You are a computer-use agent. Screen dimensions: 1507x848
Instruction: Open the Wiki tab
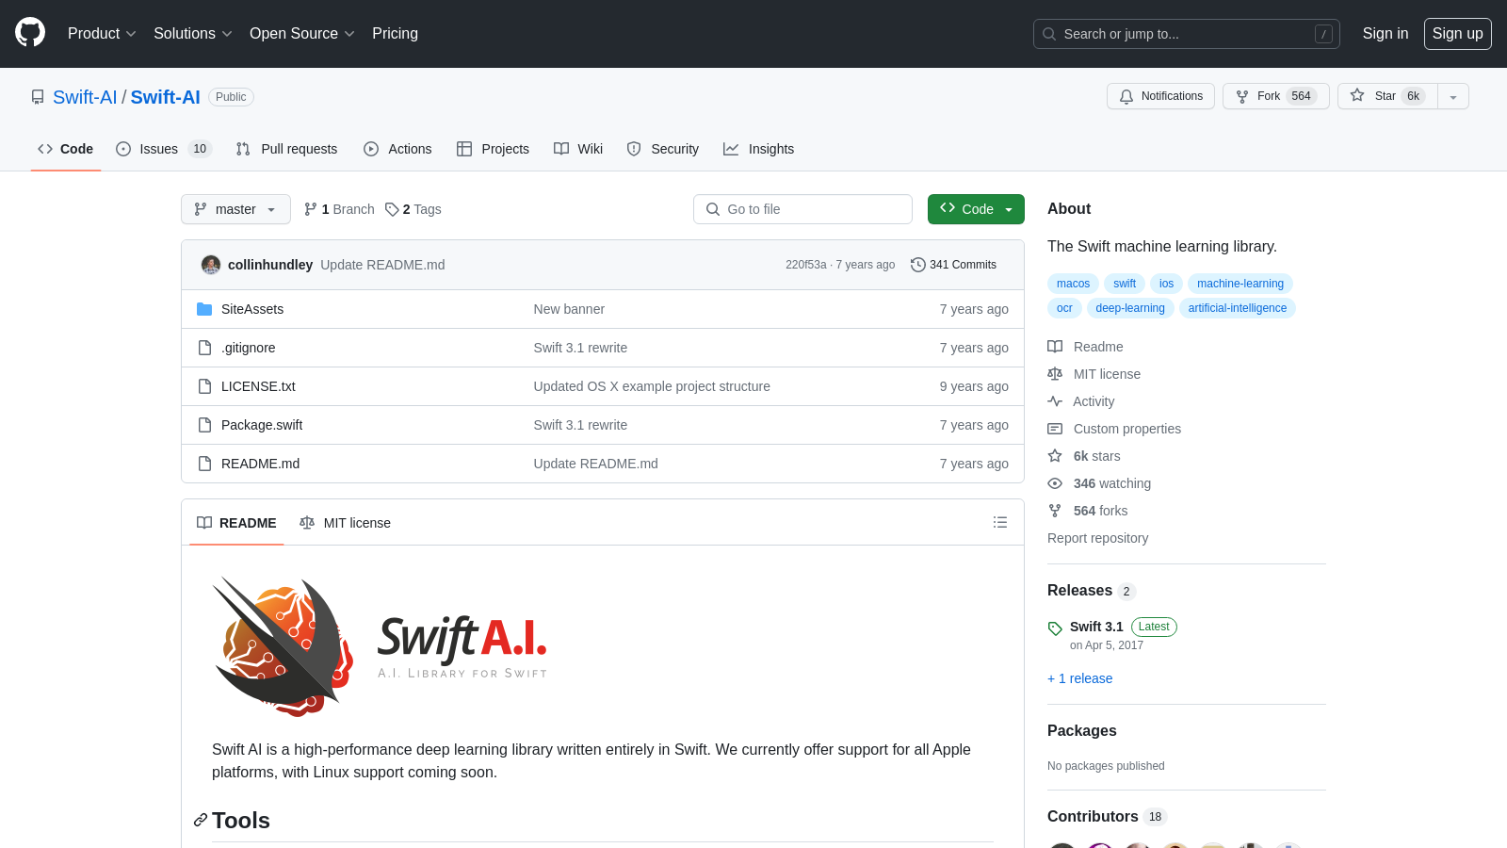[x=590, y=149]
